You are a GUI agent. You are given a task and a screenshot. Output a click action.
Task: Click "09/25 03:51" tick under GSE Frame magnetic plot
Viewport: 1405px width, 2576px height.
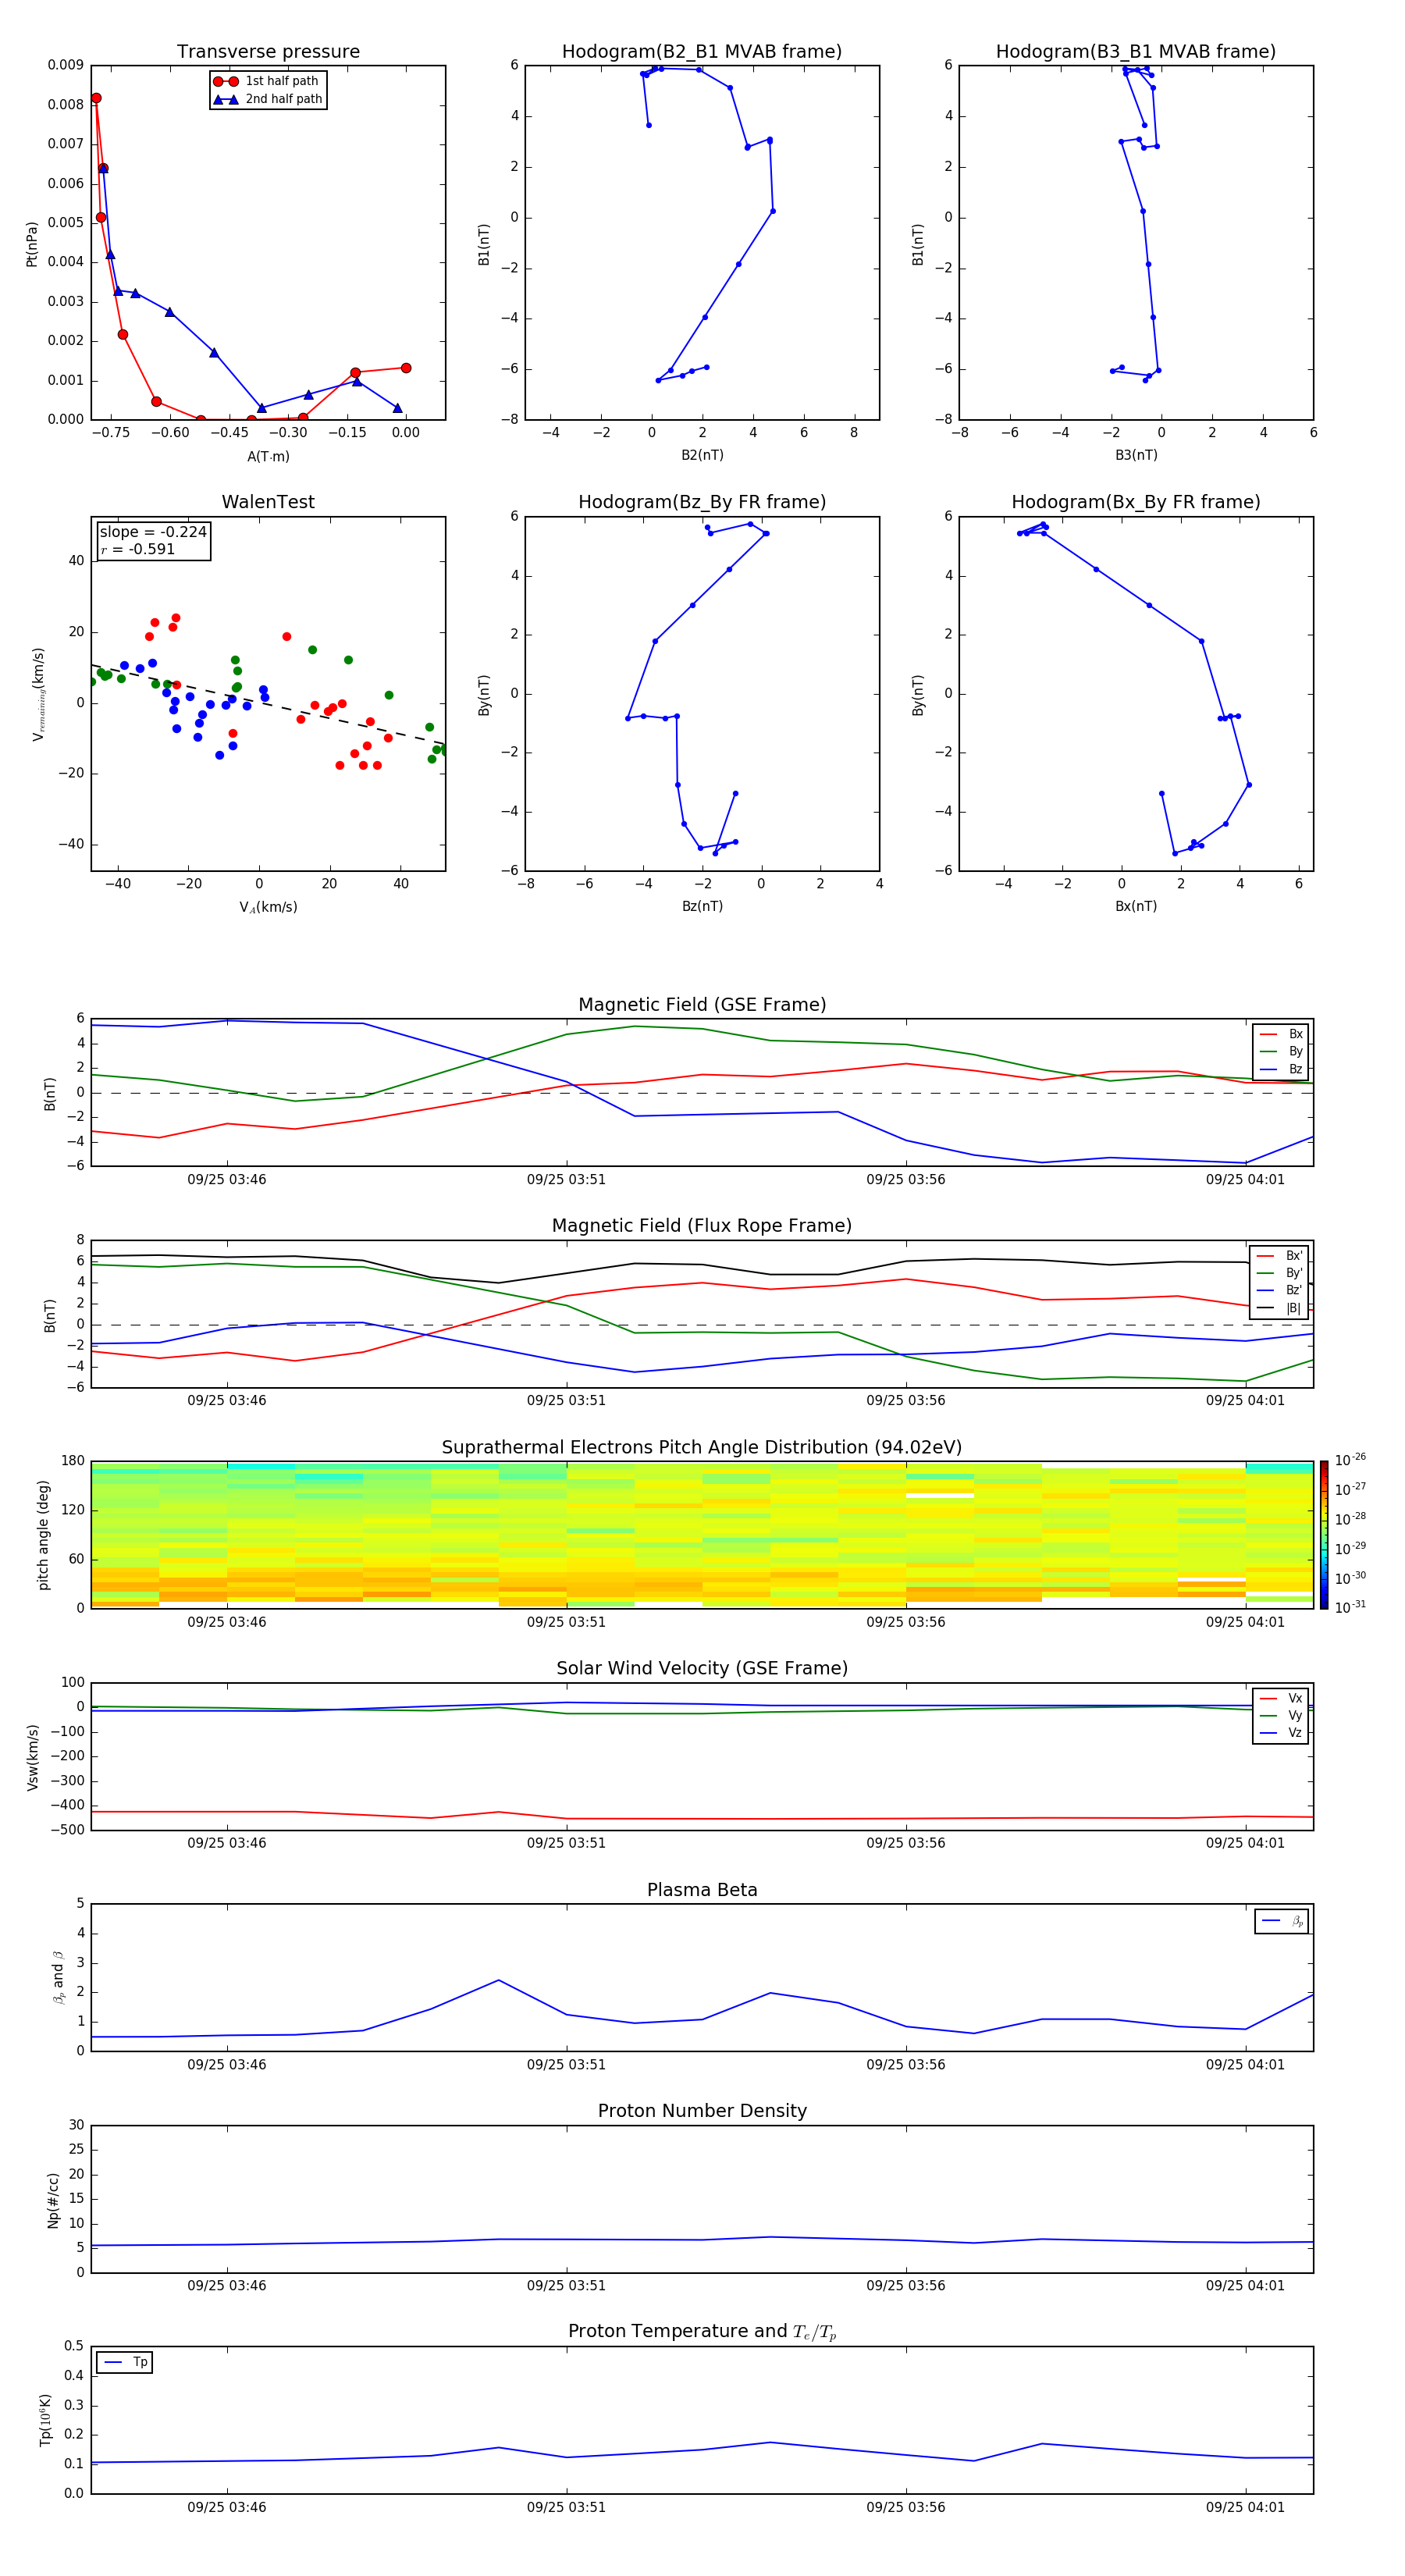[566, 1180]
